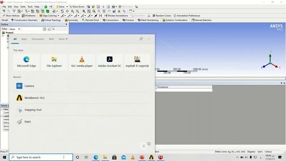This screenshot has height=161, width=286.
Task: Click the green checkmark toolbar icon
Action: click(x=46, y=7)
